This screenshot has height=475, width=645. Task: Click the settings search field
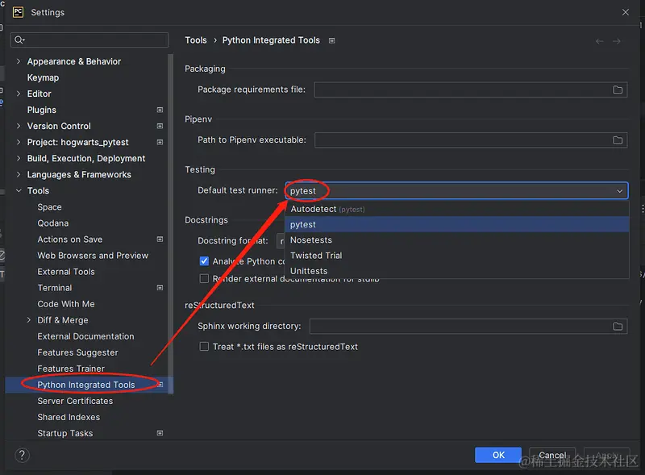tap(89, 40)
